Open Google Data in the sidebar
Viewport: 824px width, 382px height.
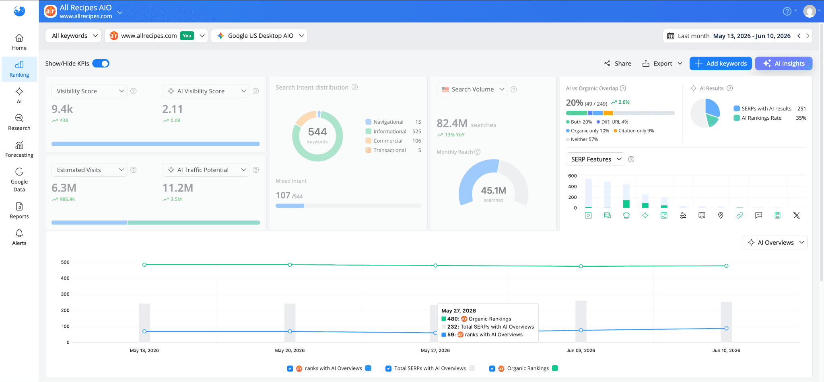19,180
